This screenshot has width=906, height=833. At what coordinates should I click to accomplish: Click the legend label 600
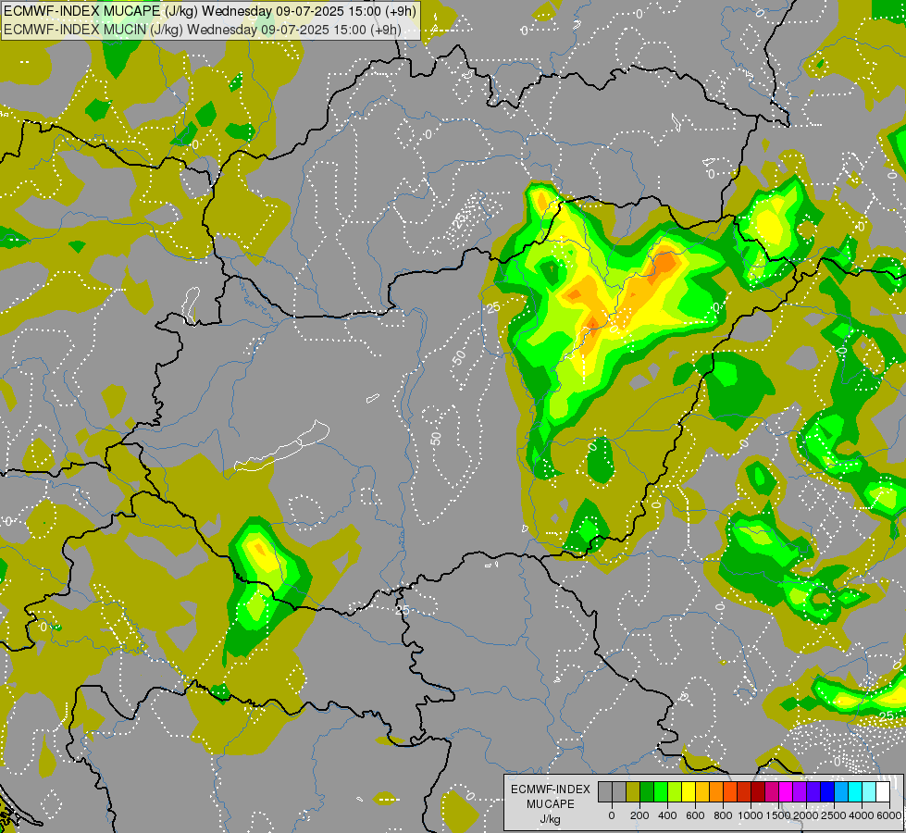pos(695,815)
